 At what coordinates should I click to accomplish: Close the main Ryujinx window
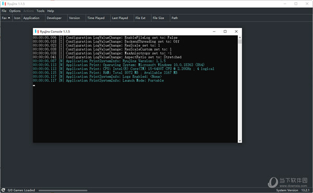pyautogui.click(x=307, y=4)
